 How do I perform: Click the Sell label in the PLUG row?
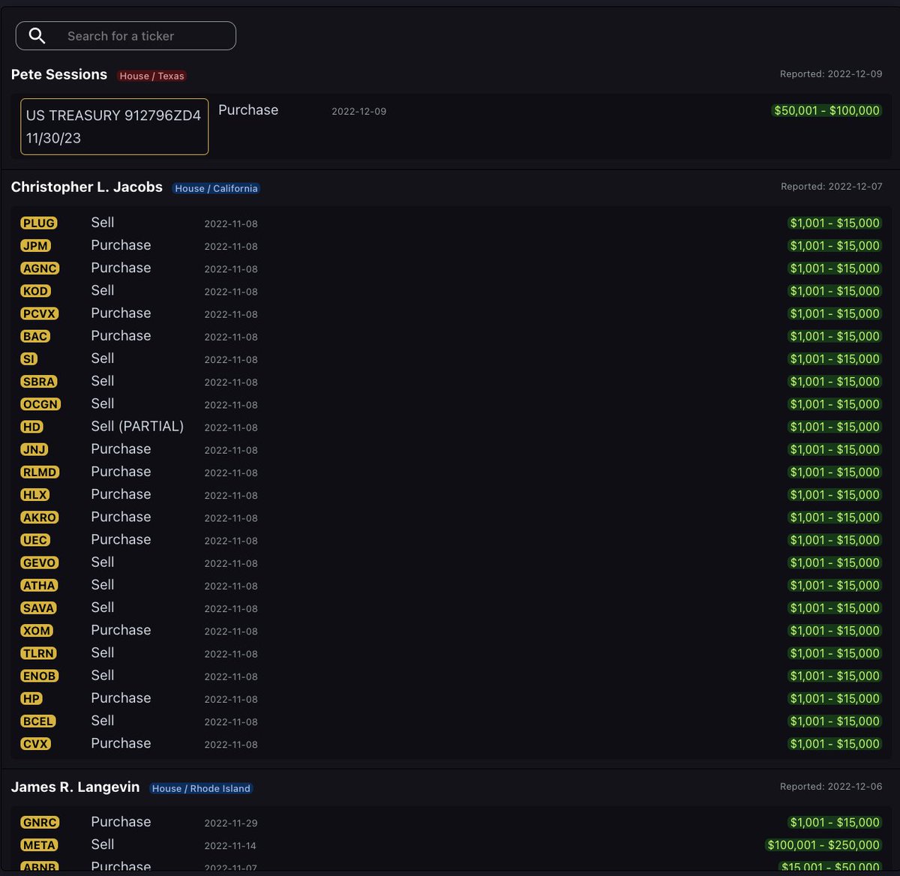point(103,223)
